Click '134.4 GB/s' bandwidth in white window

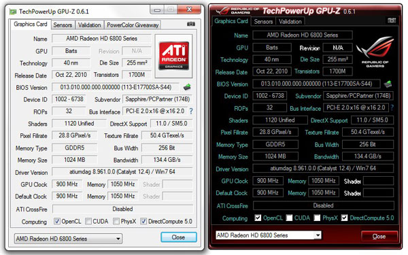click(x=167, y=160)
